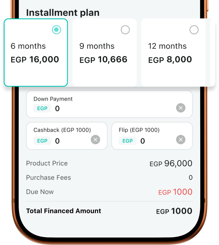The height and width of the screenshot is (245, 219).
Task: Choose the 12 months EGP 8,000 plan card
Action: click(x=173, y=53)
